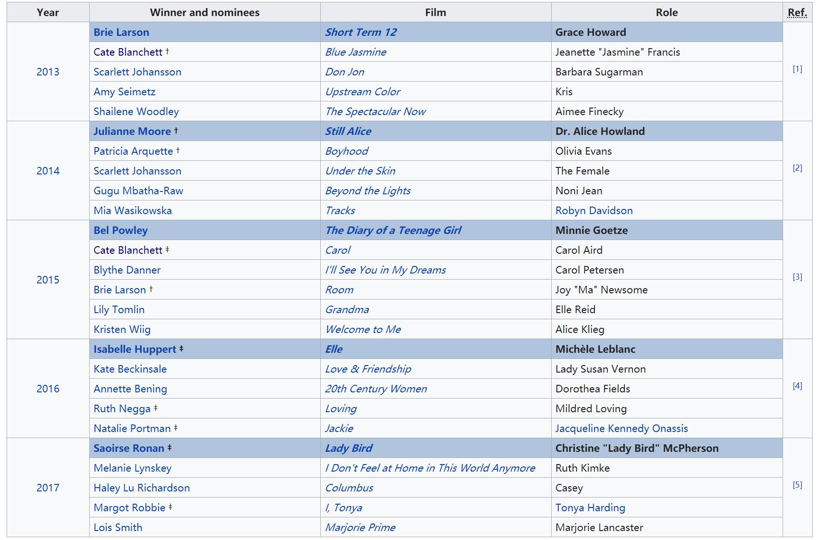Click reference [1] for 2013
The height and width of the screenshot is (540, 818).
coord(797,69)
